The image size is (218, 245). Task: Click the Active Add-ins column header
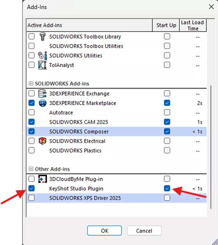click(89, 25)
